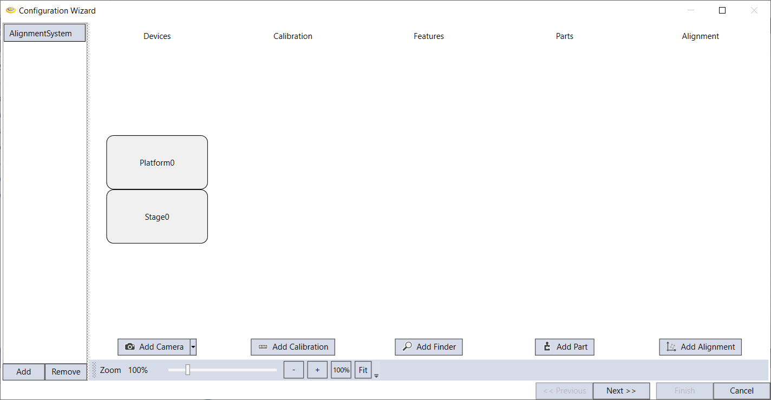
Task: Click the Add Calibration button
Action: pos(293,347)
